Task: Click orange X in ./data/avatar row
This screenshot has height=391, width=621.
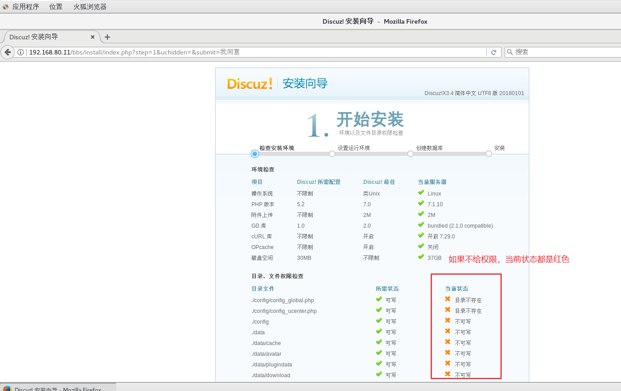Action: click(447, 353)
